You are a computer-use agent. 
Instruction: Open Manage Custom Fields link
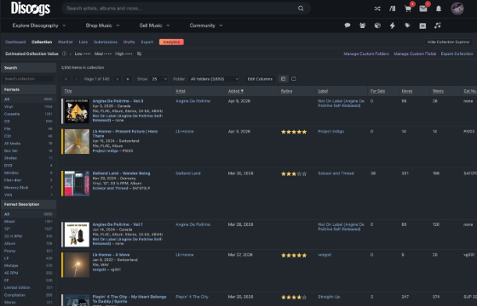pos(415,54)
